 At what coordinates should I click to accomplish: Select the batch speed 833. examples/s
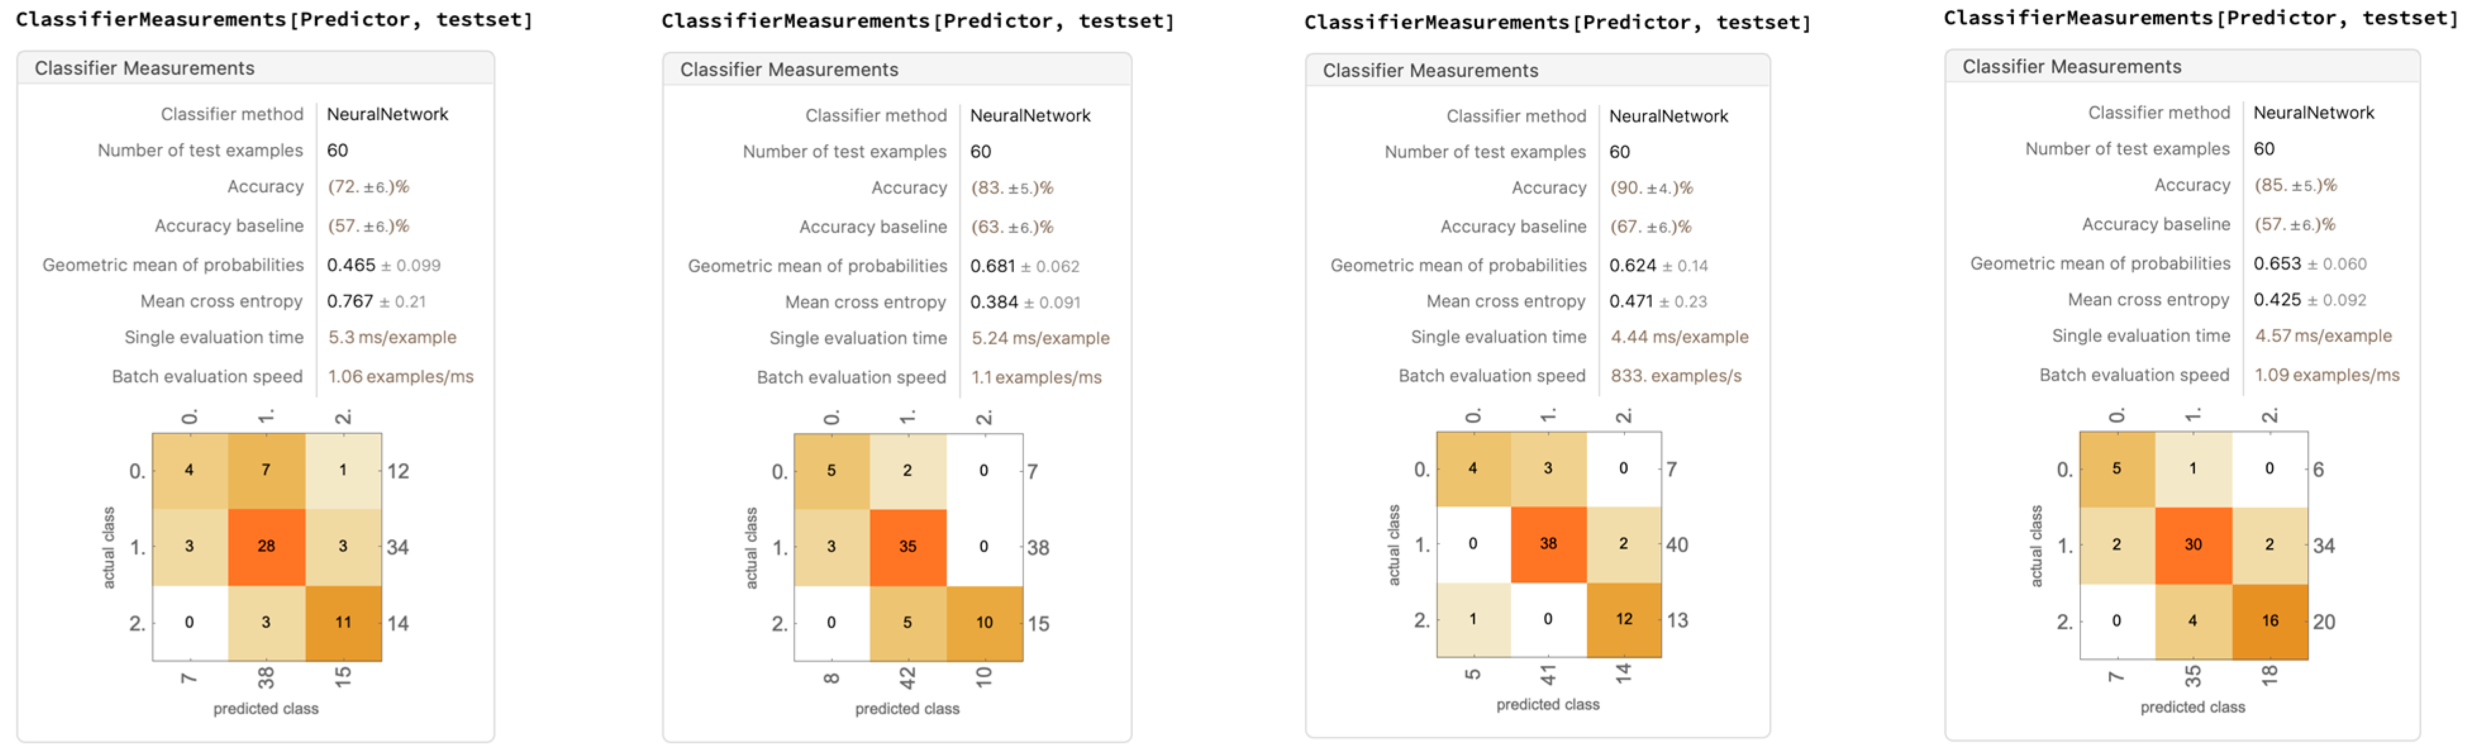[1675, 376]
